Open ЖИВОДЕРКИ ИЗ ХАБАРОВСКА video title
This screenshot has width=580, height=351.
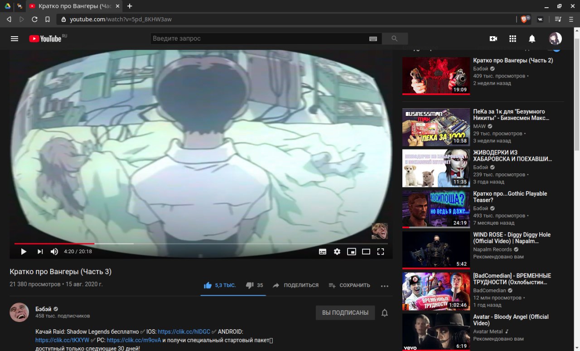coord(512,156)
